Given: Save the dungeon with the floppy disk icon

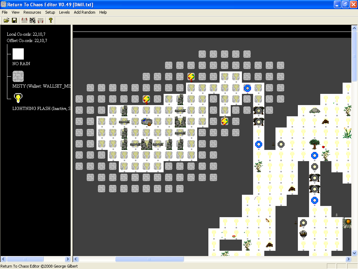Looking at the screenshot, I should [x=14, y=20].
